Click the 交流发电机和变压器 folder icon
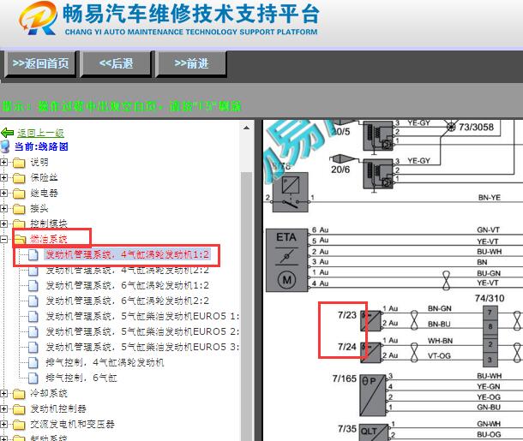523x441 pixels. 19,425
